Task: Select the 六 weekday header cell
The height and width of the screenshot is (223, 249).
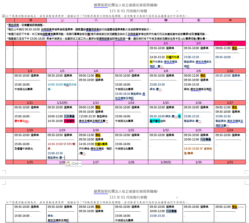Action: 230,20
